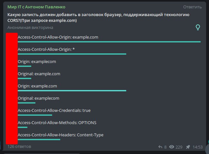Image resolution: width=209 pixels, height=154 pixels.
Task: Select Access-Control-Allow-Headers: Content-Type option
Action: tap(61, 135)
